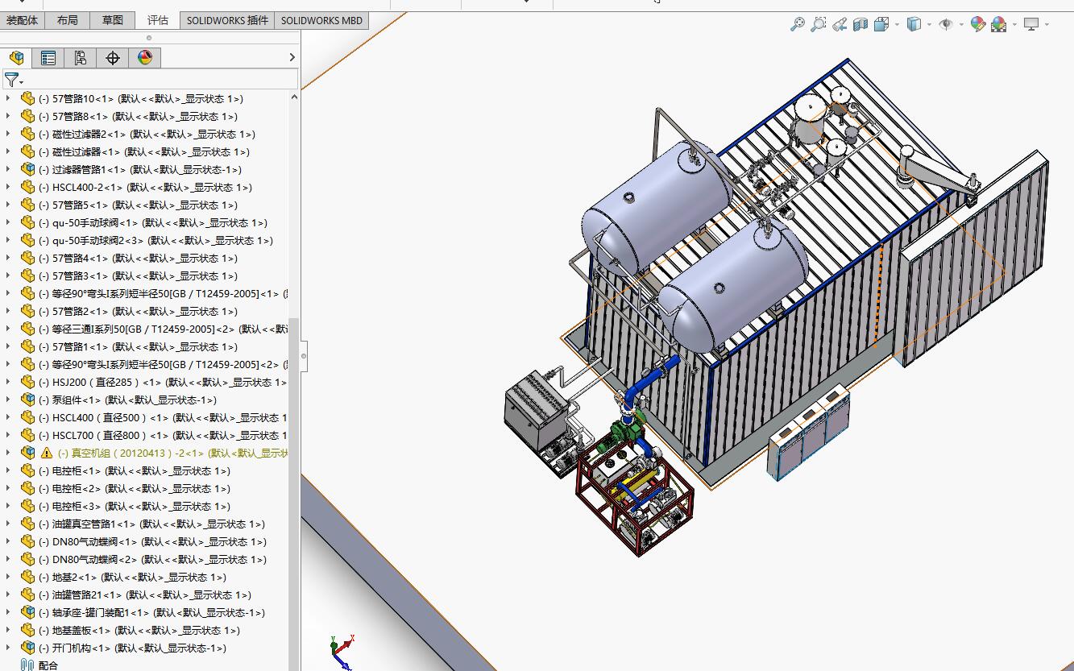Activate Zoom to Area tool

click(x=819, y=24)
